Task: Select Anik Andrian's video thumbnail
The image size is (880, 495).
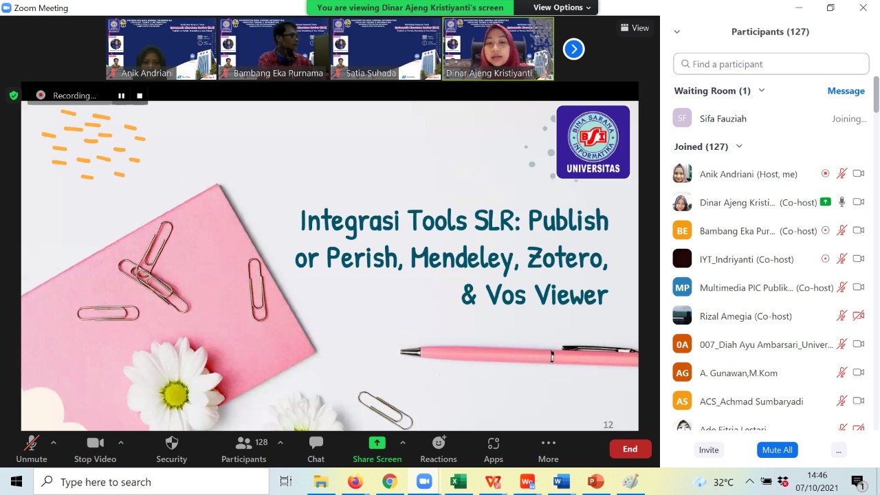Action: 162,49
